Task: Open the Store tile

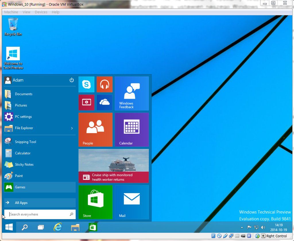Action: pyautogui.click(x=95, y=202)
